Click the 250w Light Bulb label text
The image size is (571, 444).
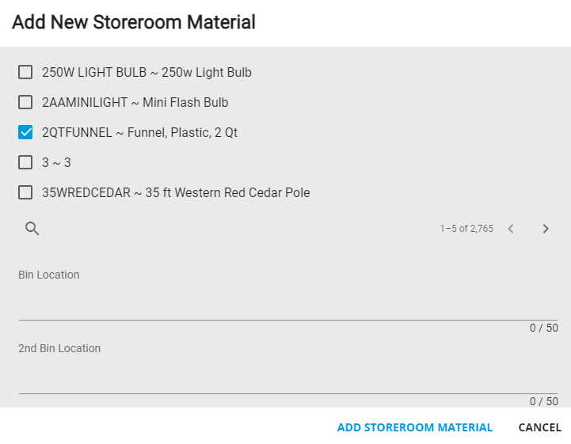pos(207,72)
